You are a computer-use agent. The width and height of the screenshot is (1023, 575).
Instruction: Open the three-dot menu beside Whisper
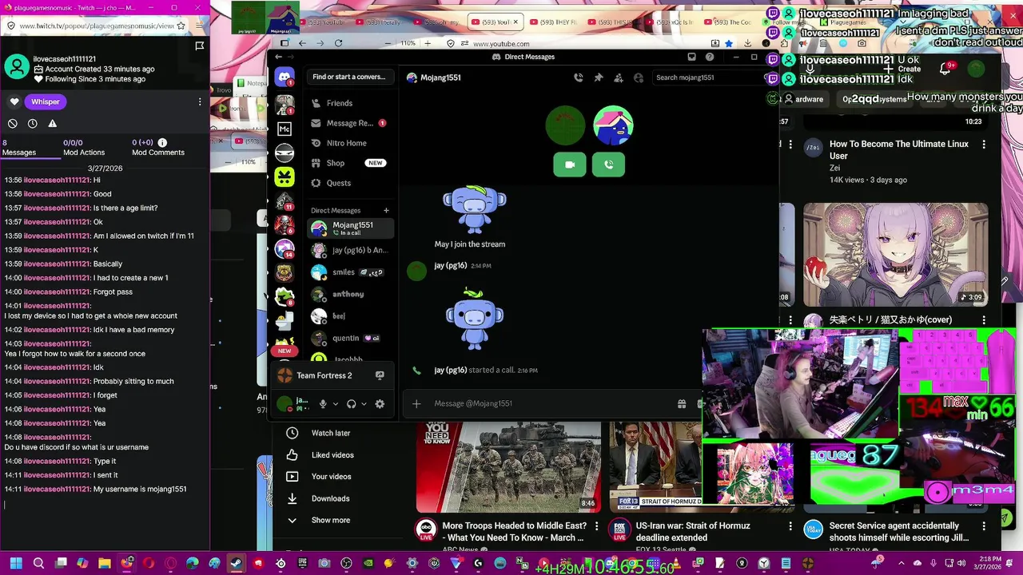coord(200,101)
